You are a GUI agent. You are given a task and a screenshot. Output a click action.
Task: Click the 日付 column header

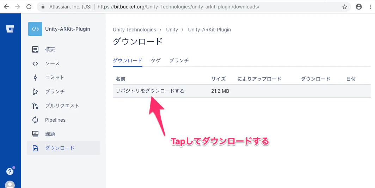click(x=351, y=79)
